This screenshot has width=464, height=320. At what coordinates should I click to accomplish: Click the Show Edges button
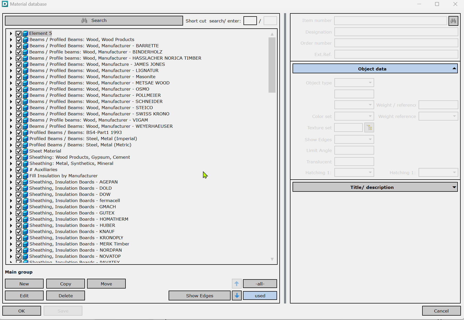pyautogui.click(x=199, y=296)
